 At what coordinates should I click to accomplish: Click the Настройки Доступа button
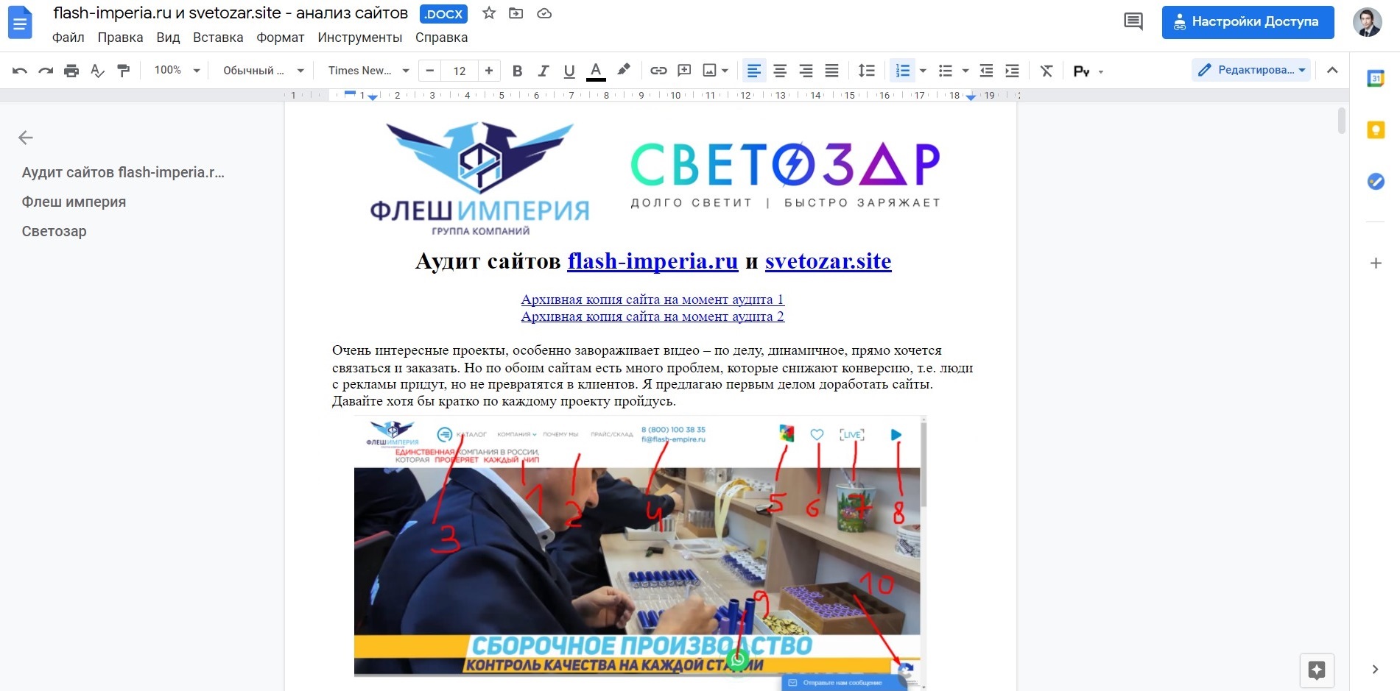1248,22
